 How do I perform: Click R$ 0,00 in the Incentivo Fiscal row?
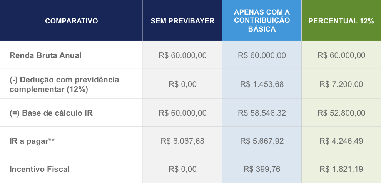pos(182,169)
